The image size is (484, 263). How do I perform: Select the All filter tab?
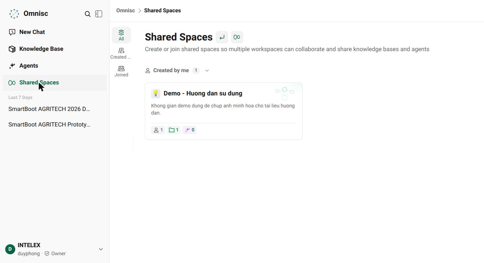pos(121,35)
